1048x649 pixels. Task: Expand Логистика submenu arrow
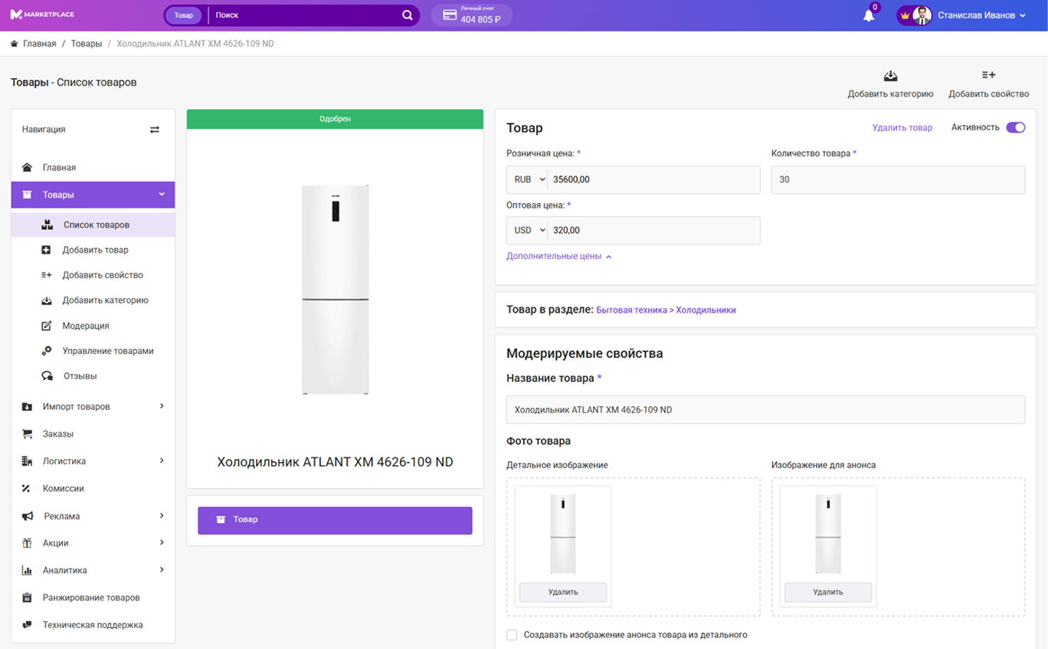click(x=162, y=461)
